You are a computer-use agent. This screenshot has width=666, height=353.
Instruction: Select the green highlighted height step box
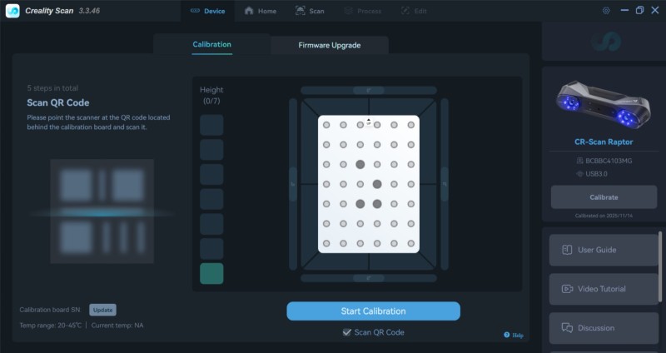[211, 273]
